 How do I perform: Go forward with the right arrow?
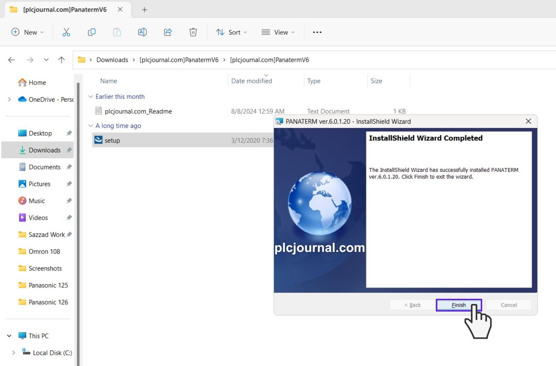[x=30, y=60]
